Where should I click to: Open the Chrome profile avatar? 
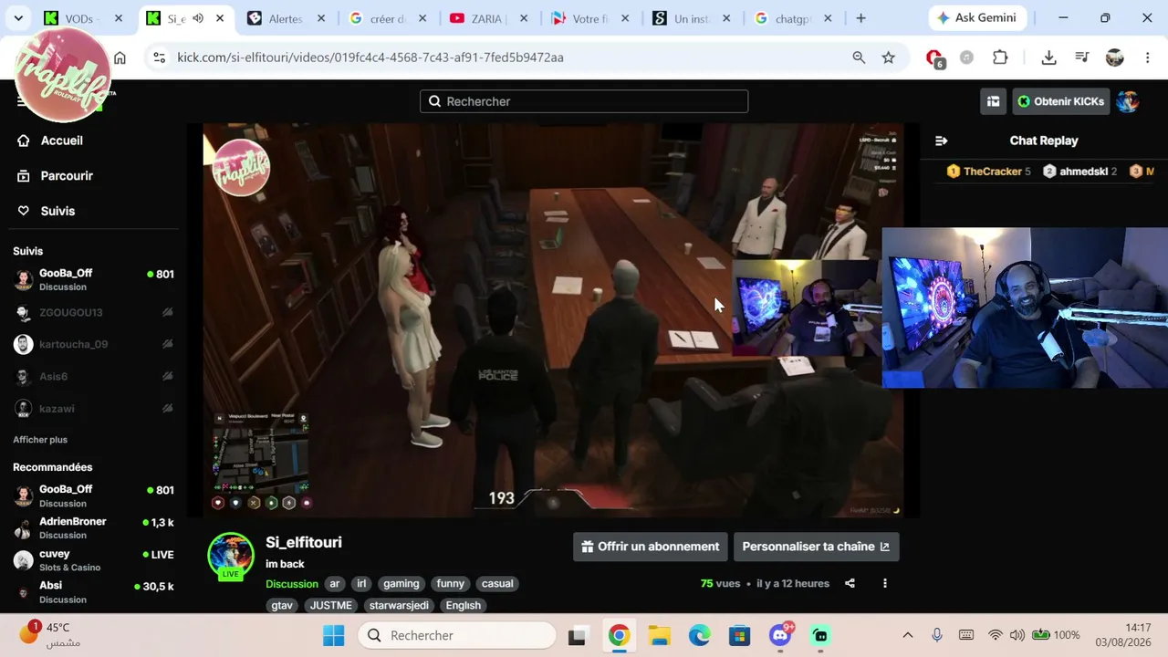tap(1114, 57)
